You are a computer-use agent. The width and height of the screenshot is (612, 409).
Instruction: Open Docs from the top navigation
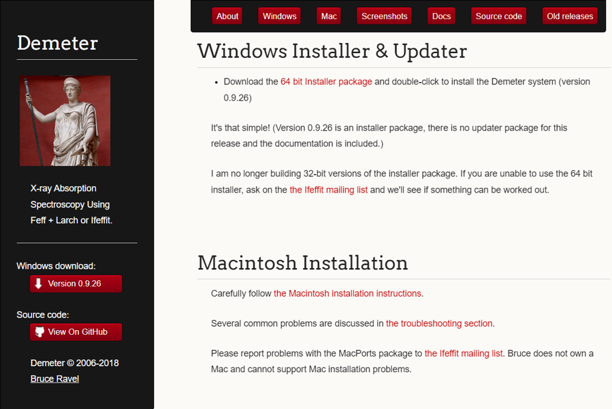441,16
